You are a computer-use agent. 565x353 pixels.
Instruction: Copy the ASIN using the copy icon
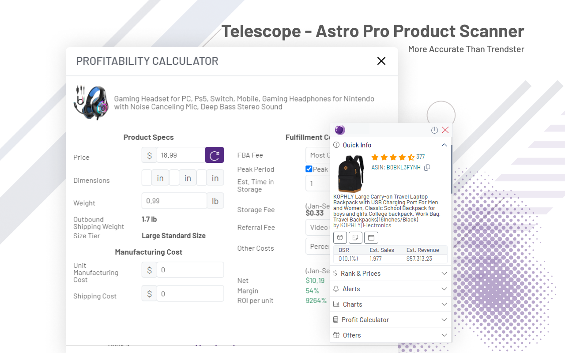(x=427, y=167)
